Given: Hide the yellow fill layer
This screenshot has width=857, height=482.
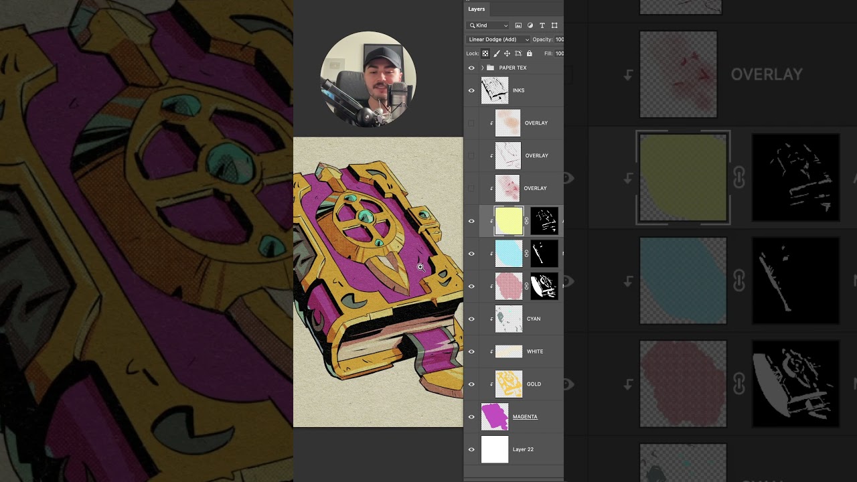Looking at the screenshot, I should click(471, 221).
